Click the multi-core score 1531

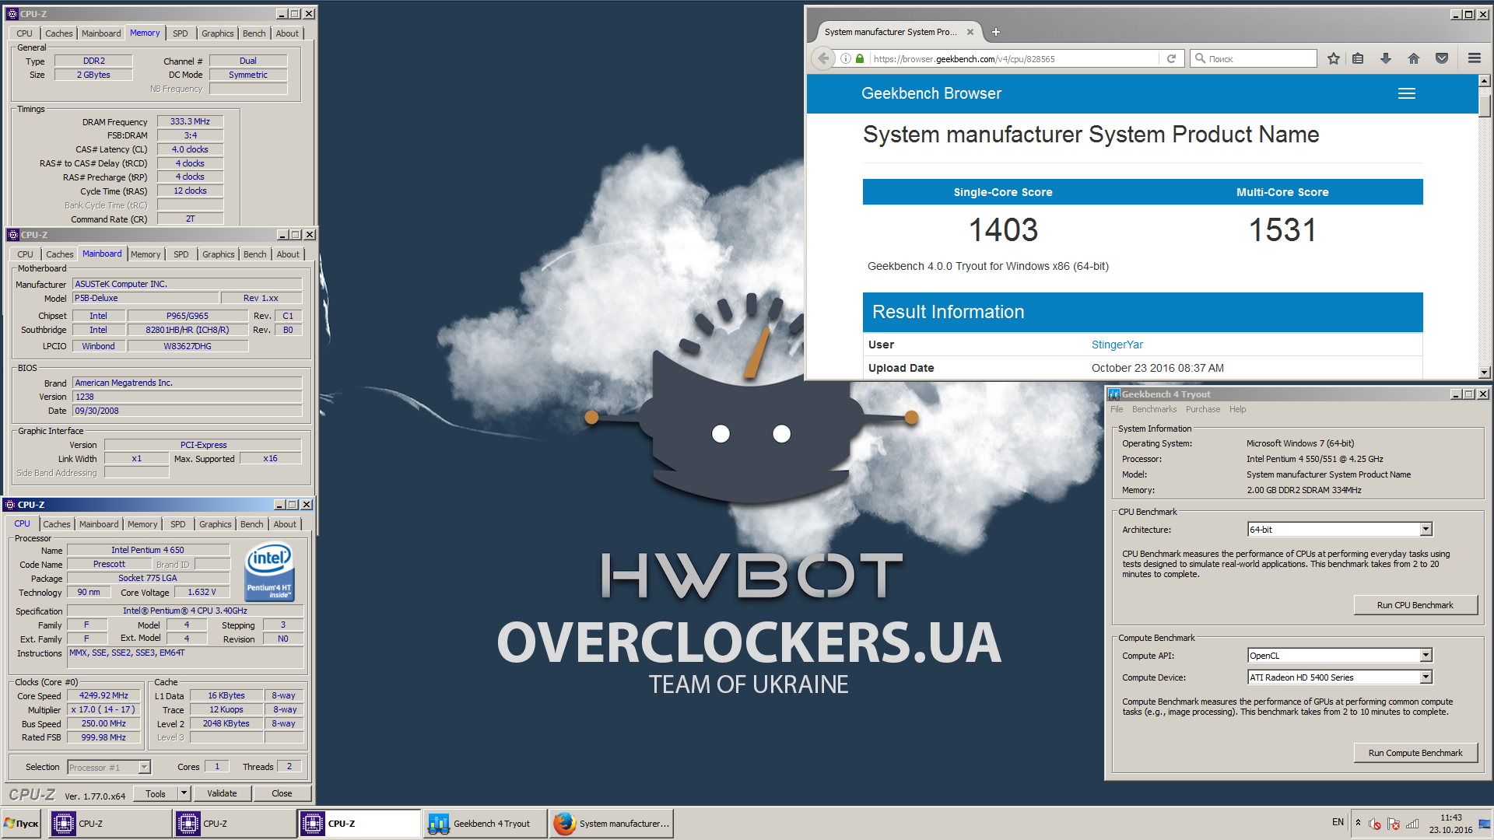coord(1282,230)
